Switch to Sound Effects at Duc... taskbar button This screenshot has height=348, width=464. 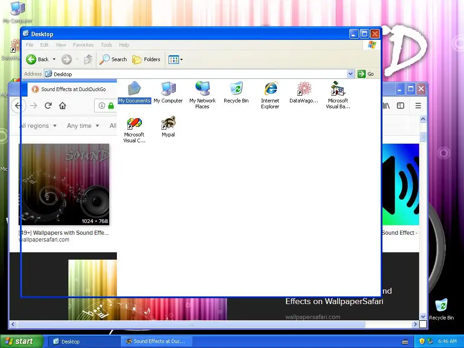point(157,342)
